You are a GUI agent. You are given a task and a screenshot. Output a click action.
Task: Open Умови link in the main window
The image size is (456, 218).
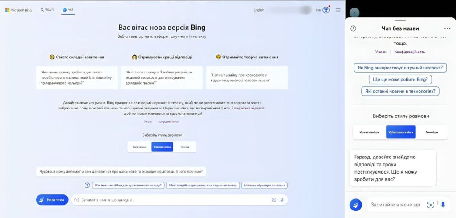click(148, 122)
